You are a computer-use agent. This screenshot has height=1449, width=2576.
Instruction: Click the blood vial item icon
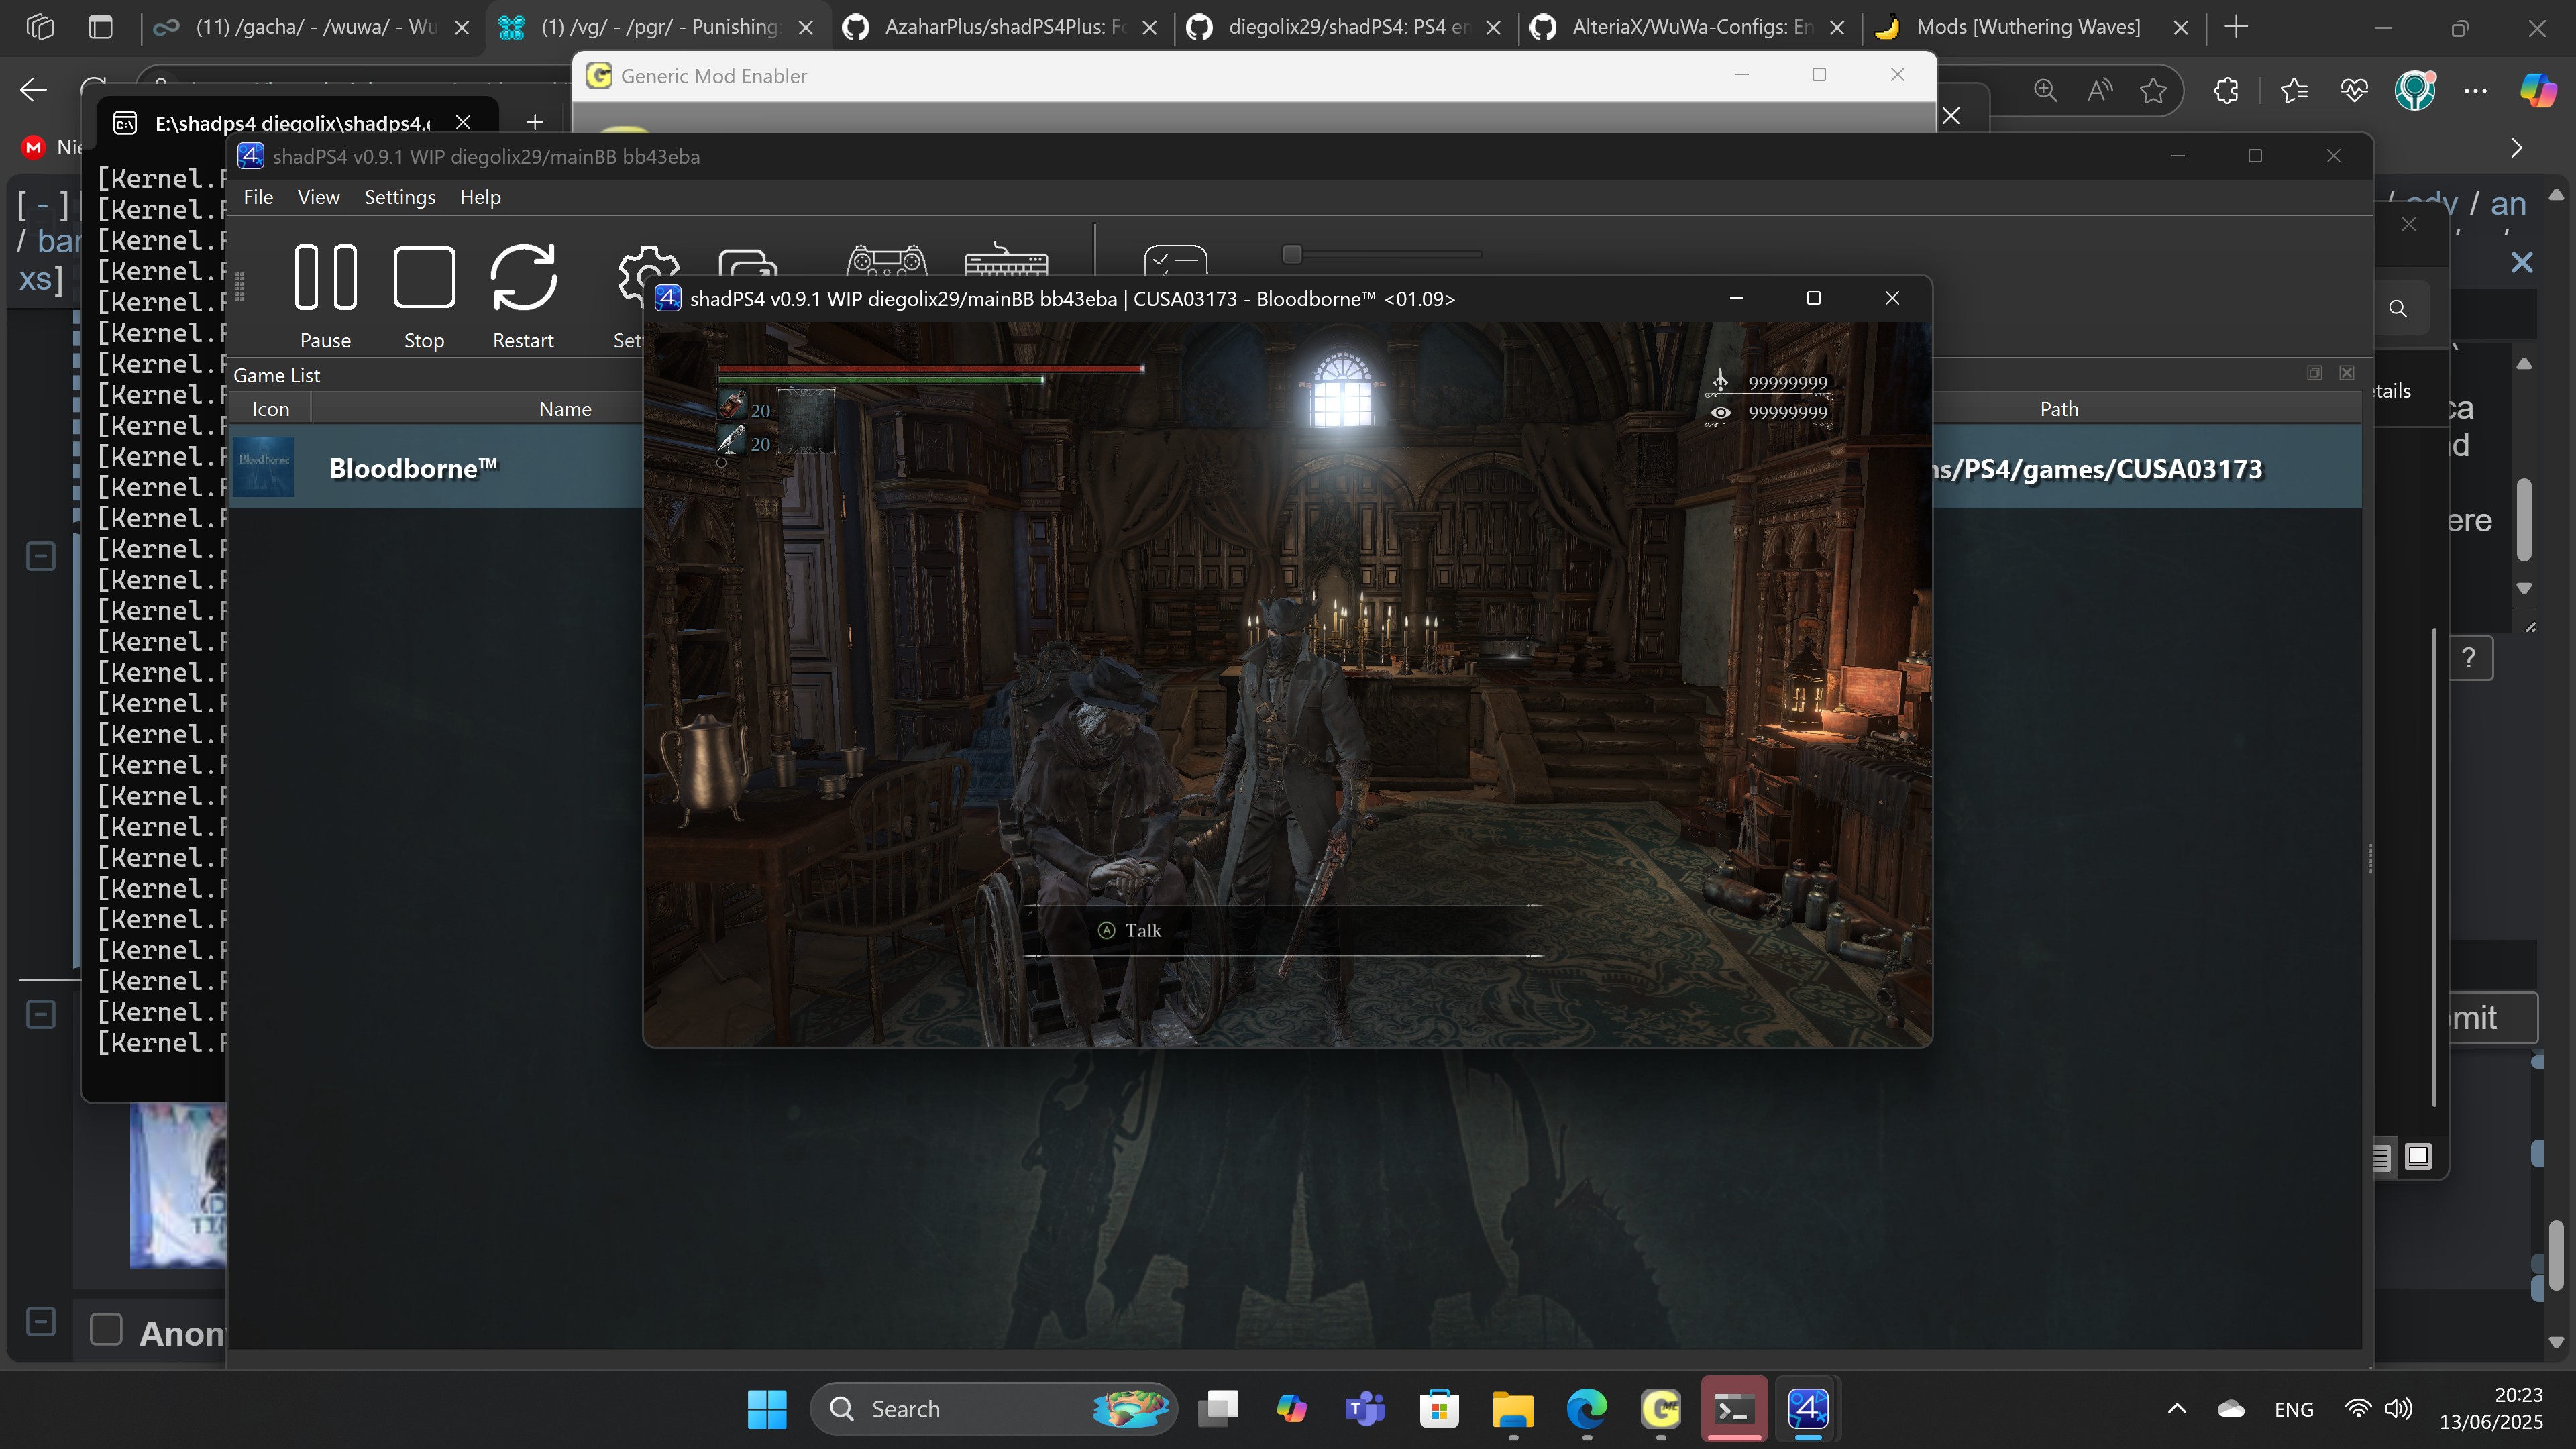[732, 406]
